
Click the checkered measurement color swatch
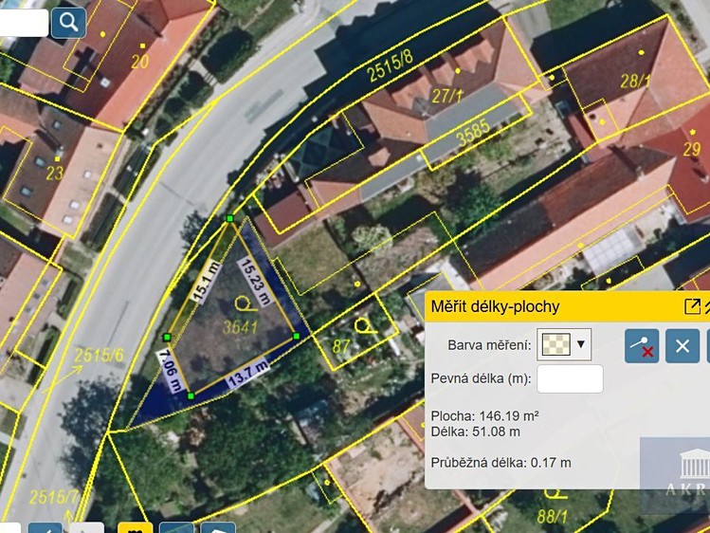coord(556,344)
